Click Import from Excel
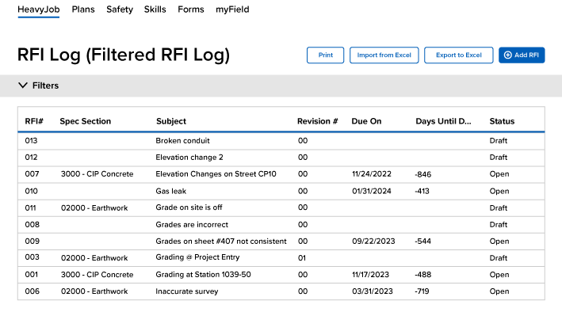562x312 pixels. (384, 55)
